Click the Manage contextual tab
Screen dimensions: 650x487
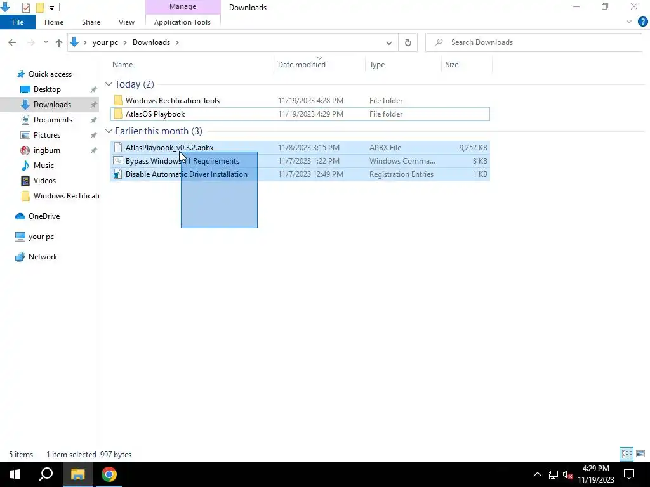(x=183, y=6)
